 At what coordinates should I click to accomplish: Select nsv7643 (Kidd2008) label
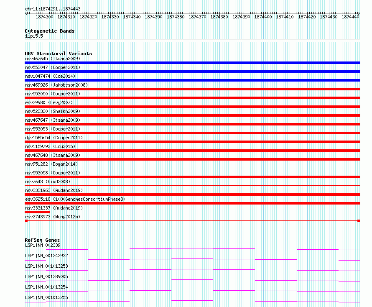click(x=48, y=182)
